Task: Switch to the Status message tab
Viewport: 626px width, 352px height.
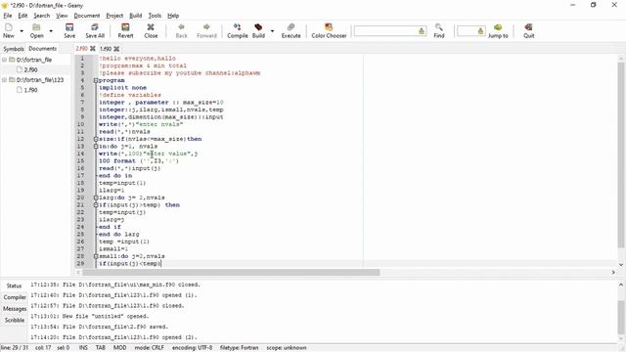Action: point(14,286)
